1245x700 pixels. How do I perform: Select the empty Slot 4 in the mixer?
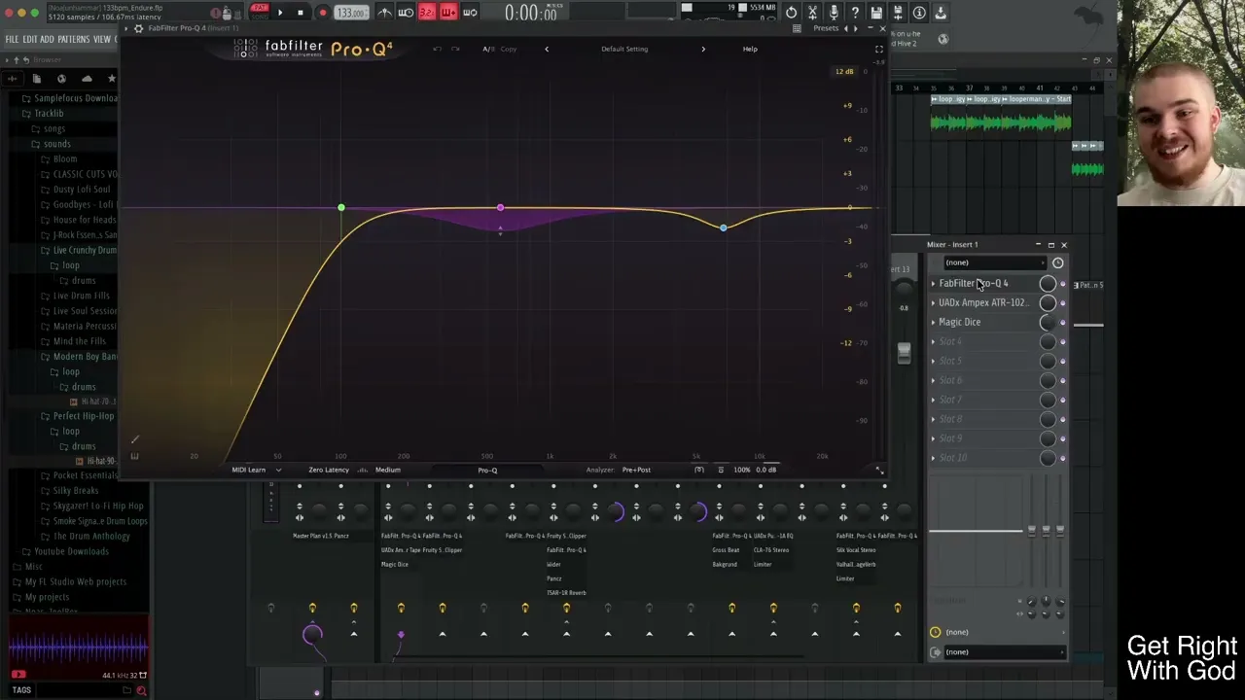(982, 342)
